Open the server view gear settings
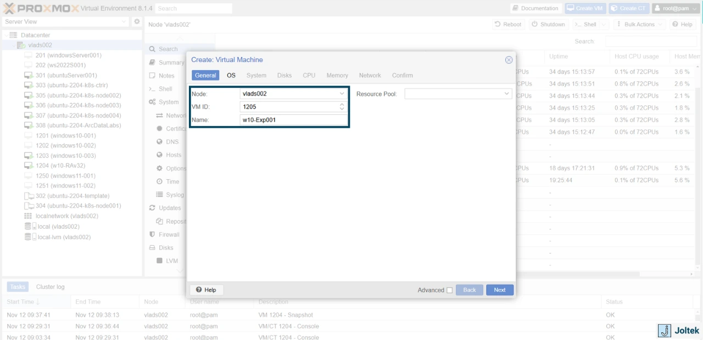The height and width of the screenshot is (340, 703). coord(137,21)
